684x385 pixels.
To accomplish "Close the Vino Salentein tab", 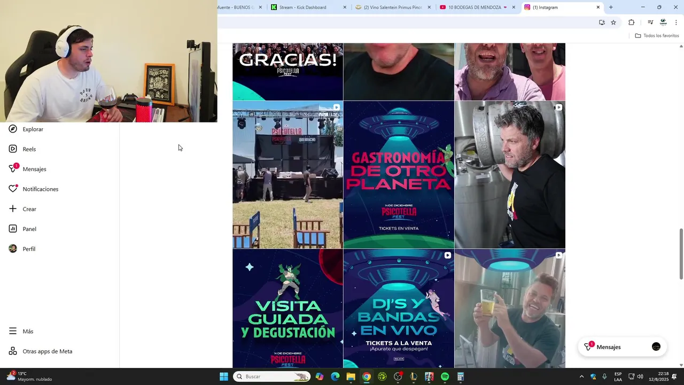I will click(429, 7).
